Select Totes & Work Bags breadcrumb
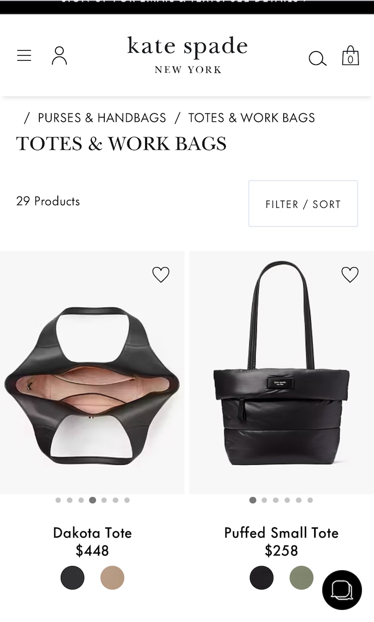374x622 pixels. 252,118
